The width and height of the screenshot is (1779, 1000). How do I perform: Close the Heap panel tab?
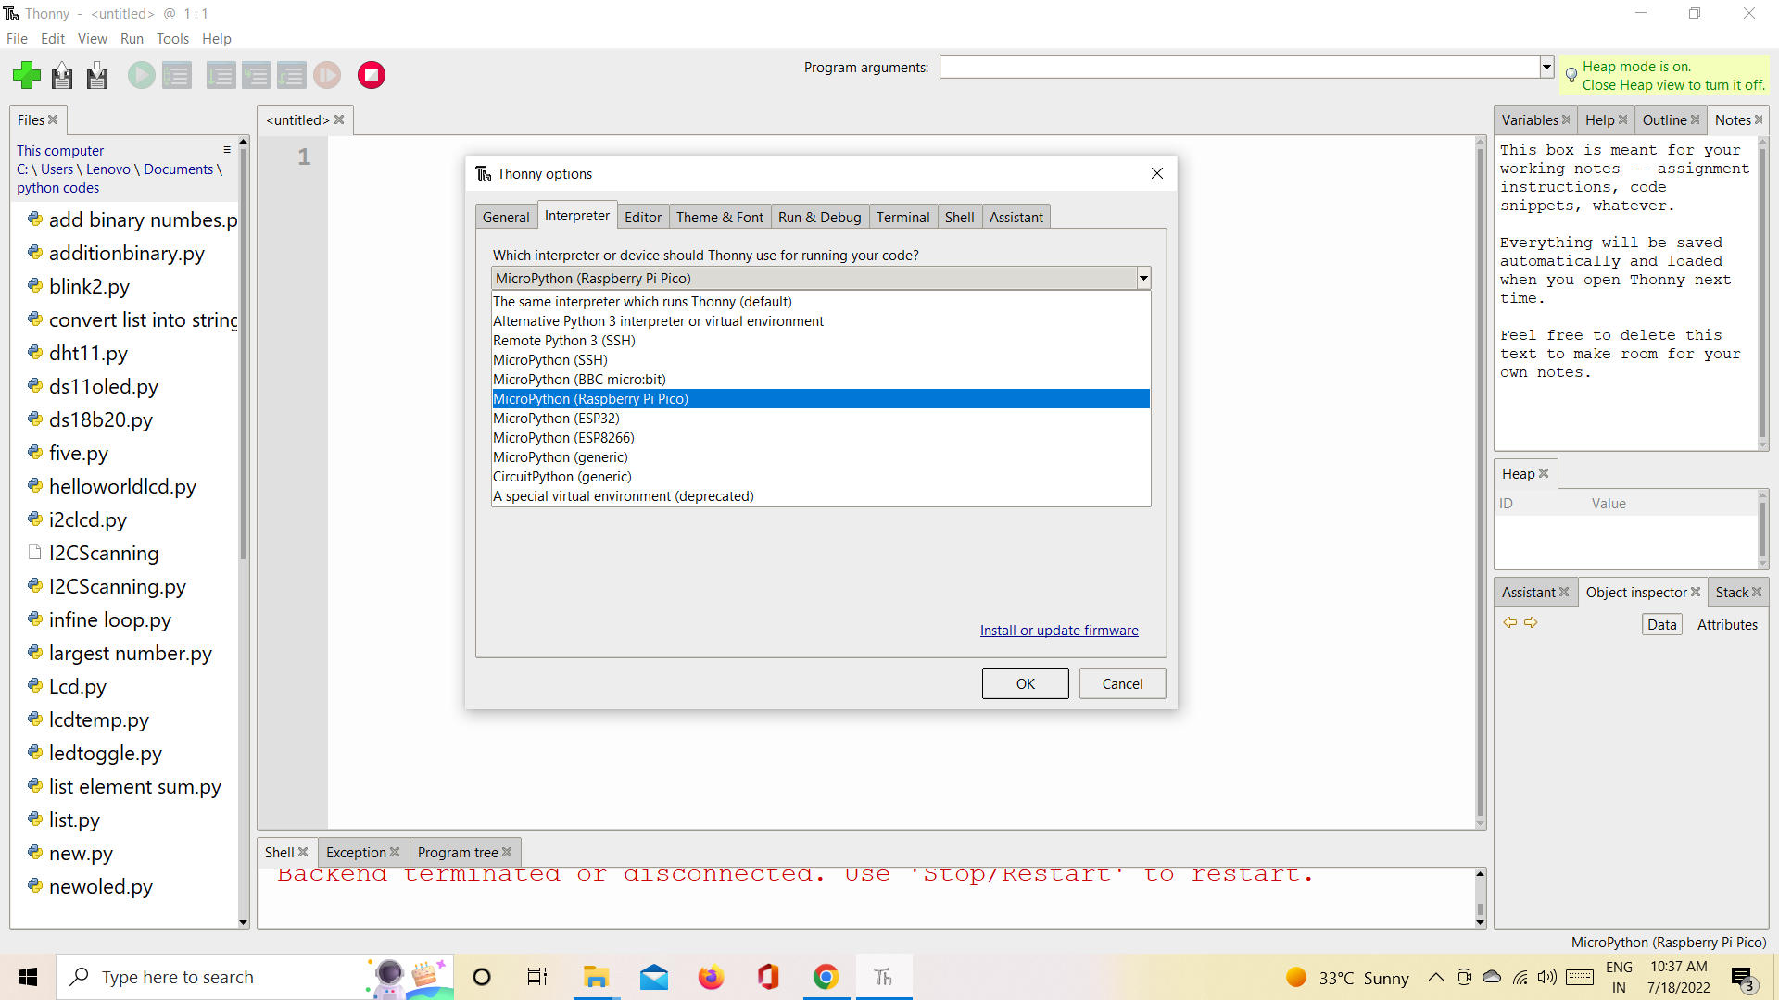click(x=1544, y=473)
